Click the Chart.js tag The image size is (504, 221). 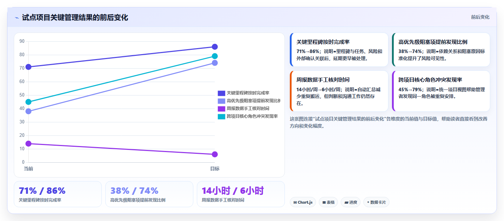pyautogui.click(x=303, y=202)
